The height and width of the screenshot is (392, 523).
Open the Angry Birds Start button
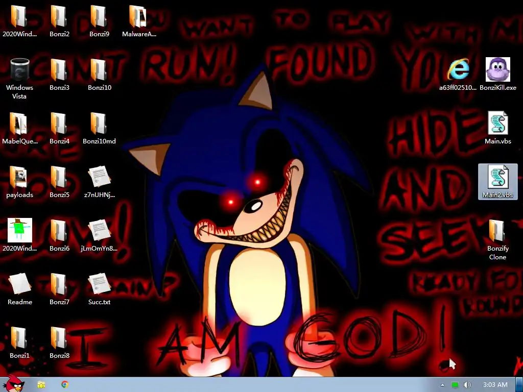(x=13, y=384)
